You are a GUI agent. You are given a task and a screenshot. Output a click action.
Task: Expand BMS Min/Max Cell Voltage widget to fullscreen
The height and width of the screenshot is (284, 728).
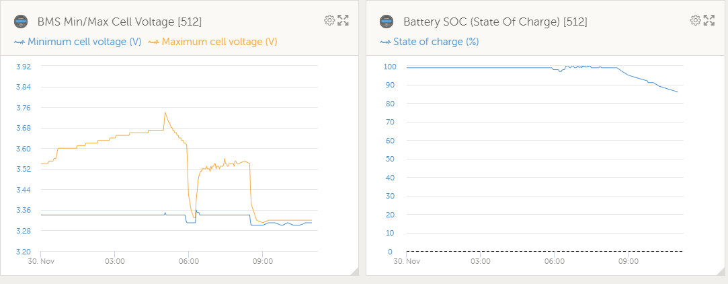[343, 20]
